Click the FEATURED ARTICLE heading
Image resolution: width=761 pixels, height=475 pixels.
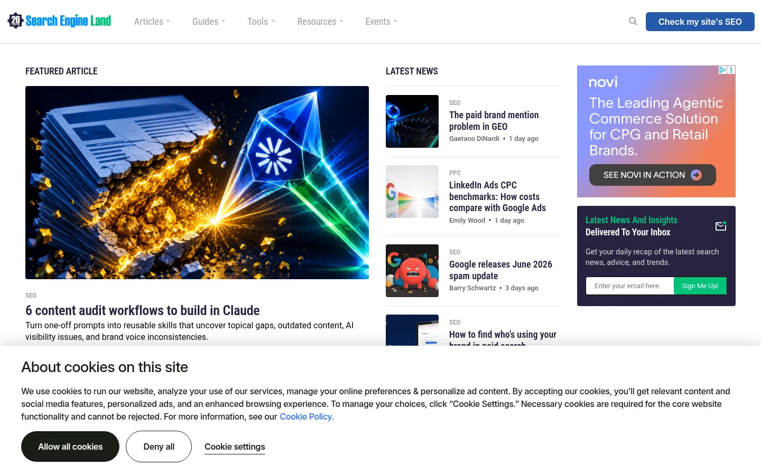(61, 71)
